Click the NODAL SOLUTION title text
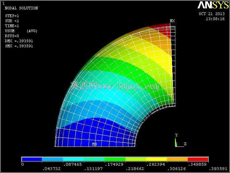This screenshot has height=173, width=230. click(21, 8)
